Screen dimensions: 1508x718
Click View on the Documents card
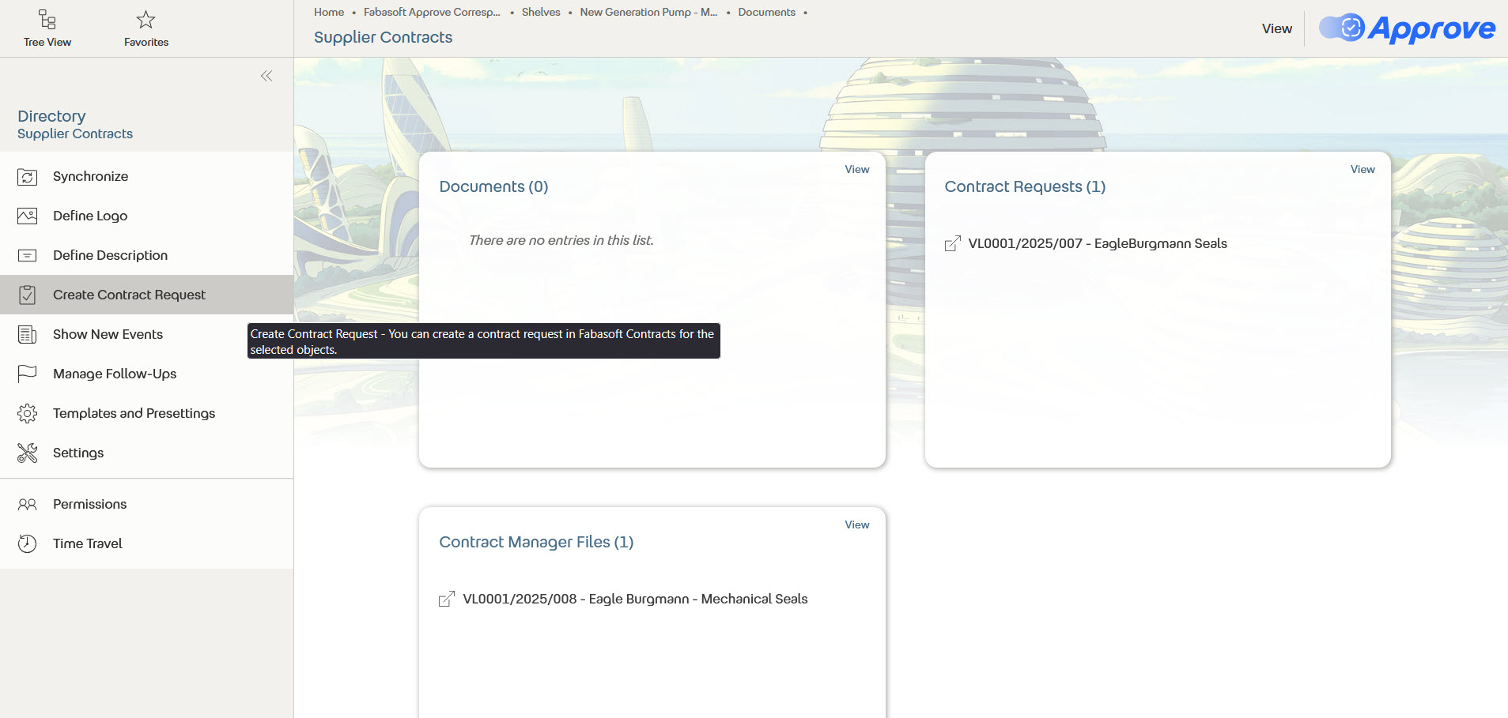pyautogui.click(x=856, y=169)
